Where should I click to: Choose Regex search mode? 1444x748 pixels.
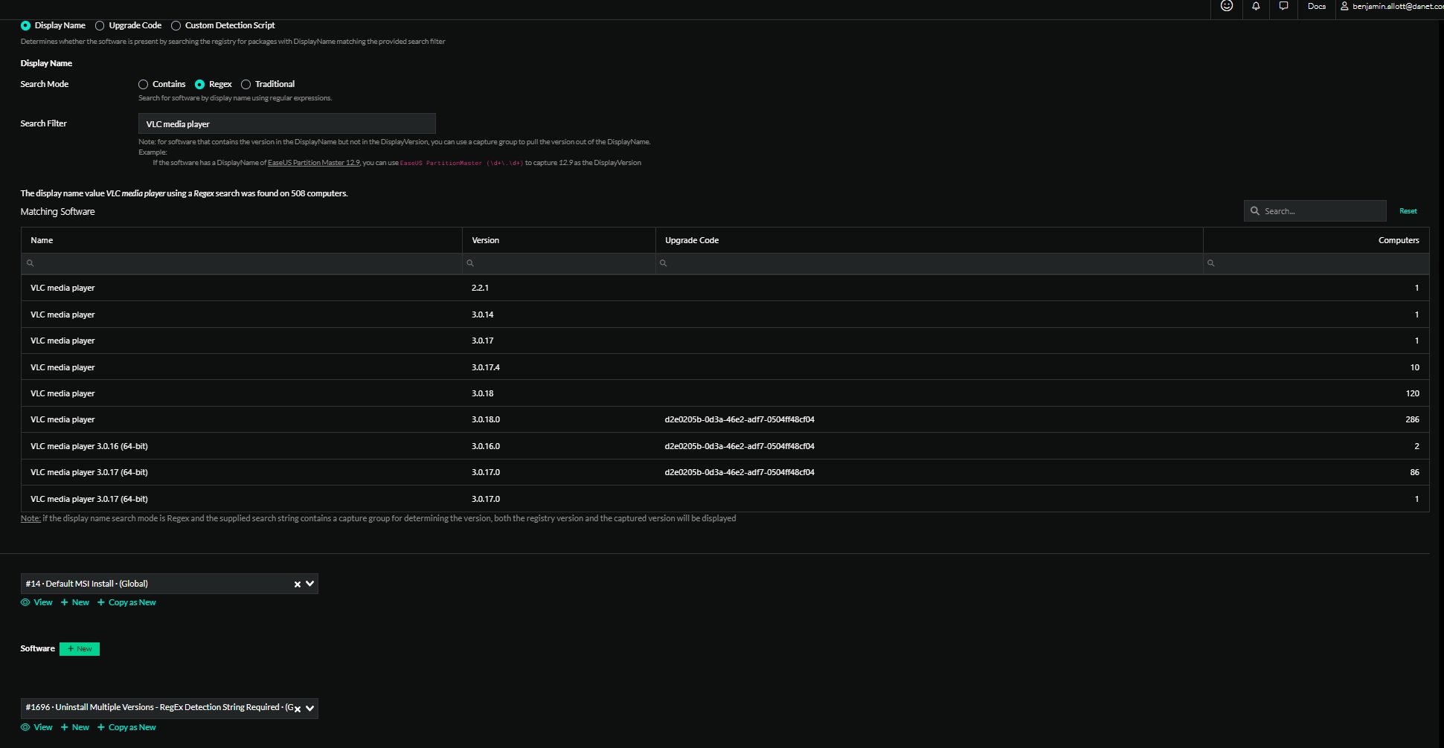point(214,84)
